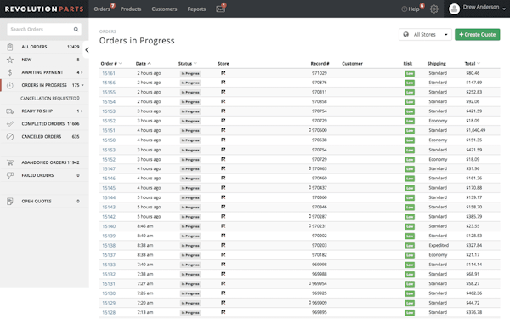Click the Completed Orders checkmark icon
The image size is (510, 319).
tap(10, 123)
